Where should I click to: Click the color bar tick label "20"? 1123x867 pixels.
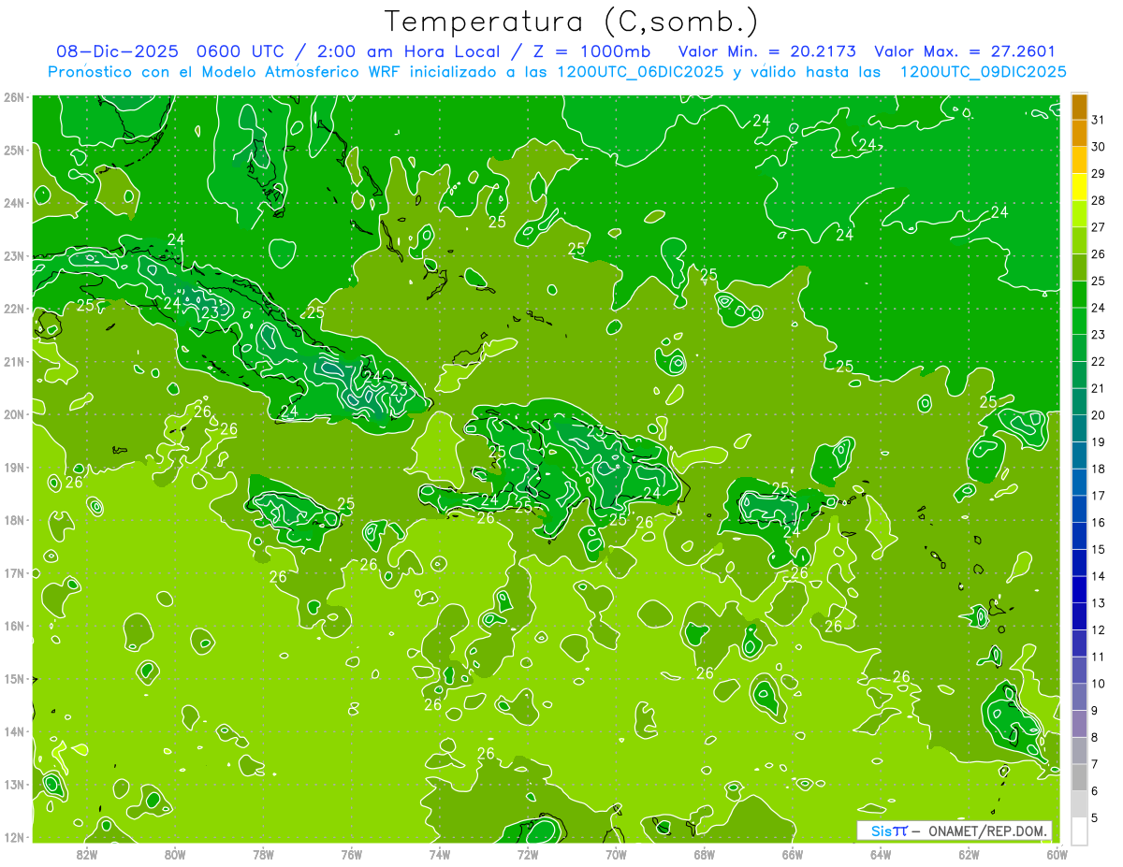(1098, 415)
